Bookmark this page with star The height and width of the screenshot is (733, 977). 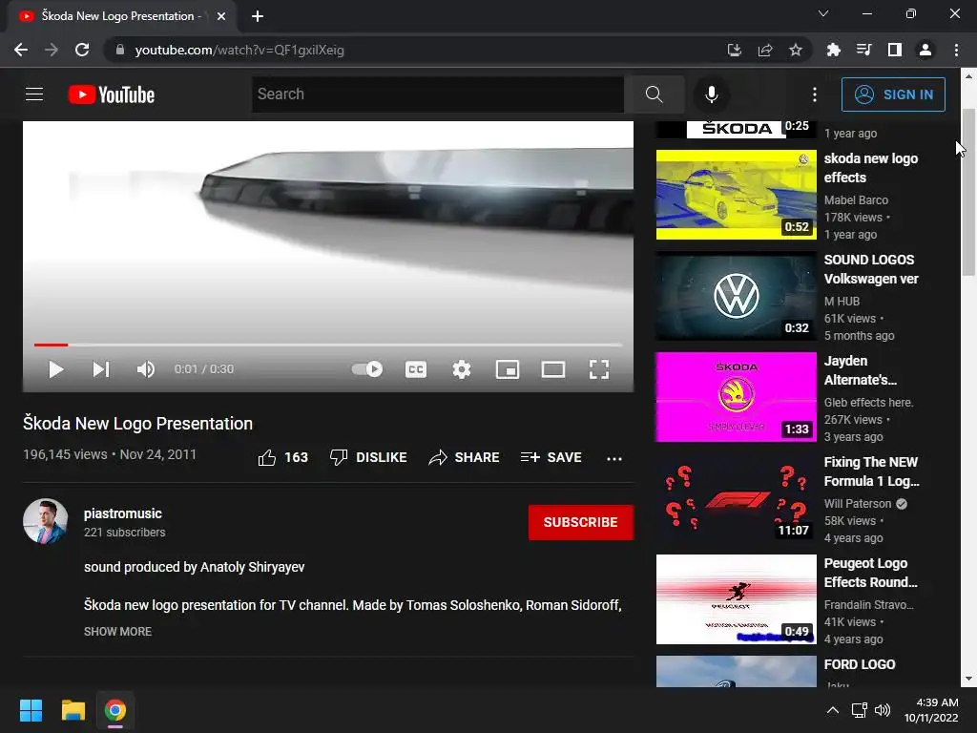796,50
